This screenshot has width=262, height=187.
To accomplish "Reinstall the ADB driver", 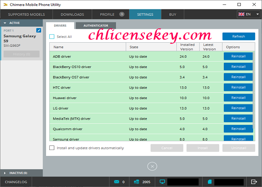I will click(x=238, y=56).
